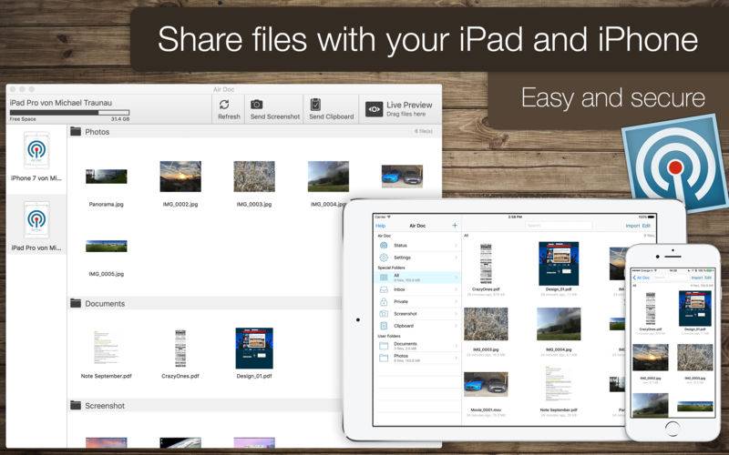Tap Design_01.pdf thumbnail on iPad
729x455 pixels.
coord(559,263)
